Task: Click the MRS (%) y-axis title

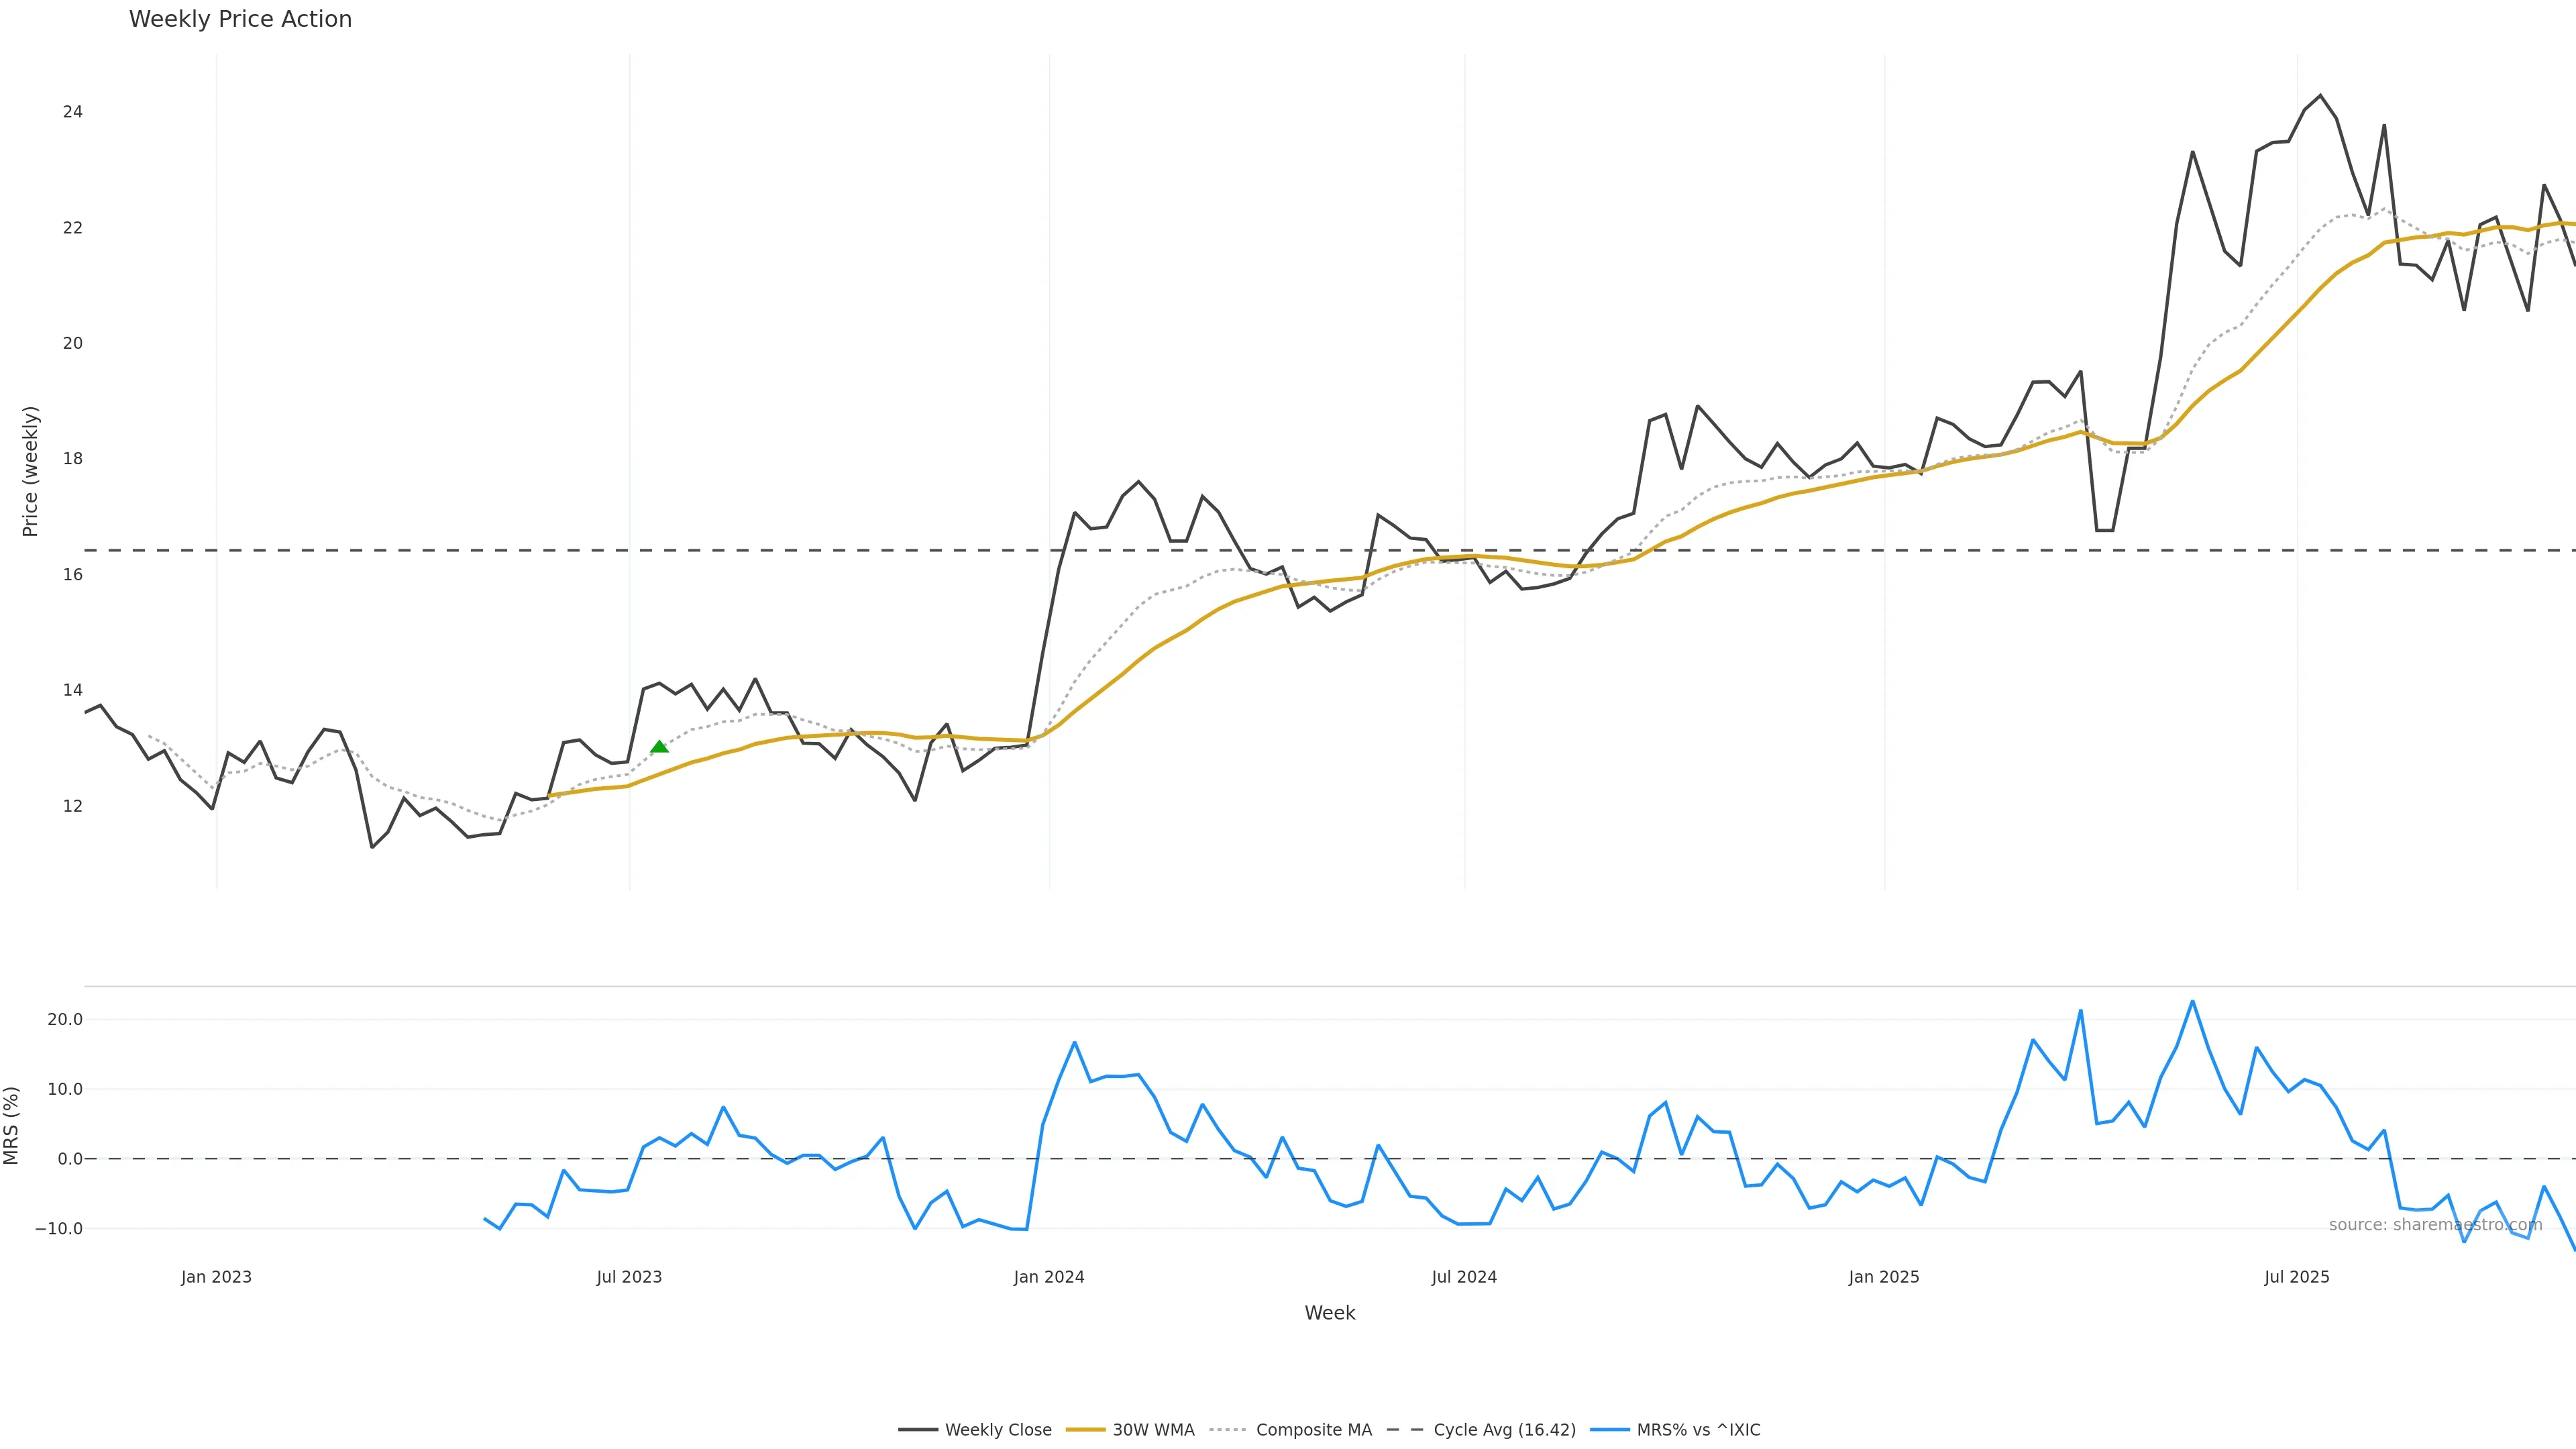Action: (x=12, y=1125)
